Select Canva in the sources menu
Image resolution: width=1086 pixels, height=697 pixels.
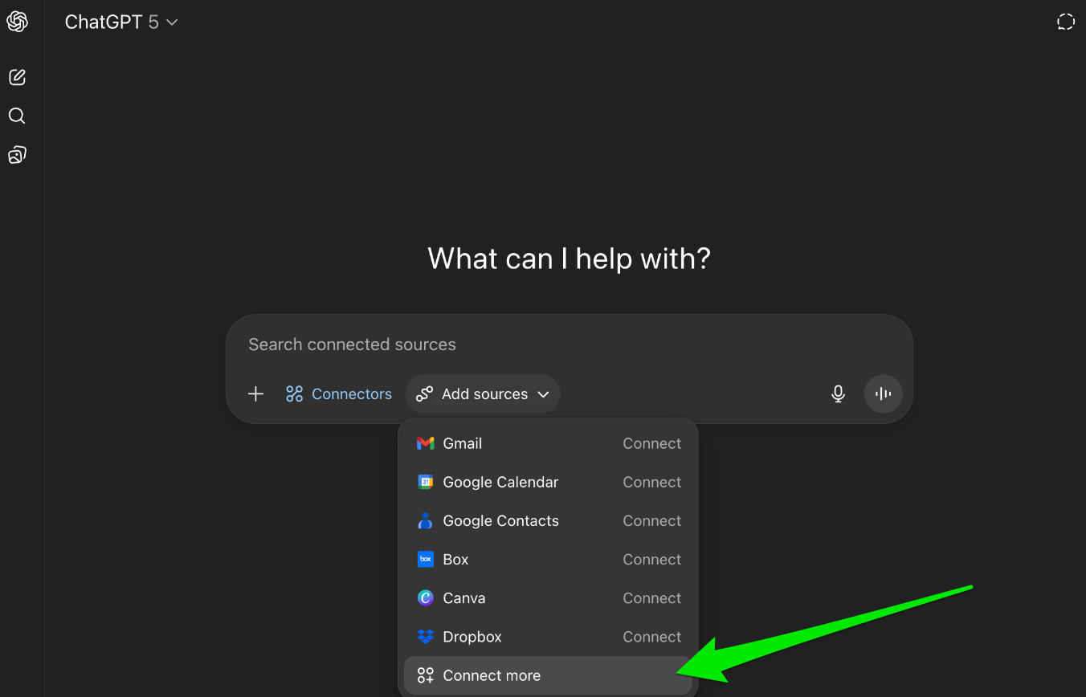point(464,598)
